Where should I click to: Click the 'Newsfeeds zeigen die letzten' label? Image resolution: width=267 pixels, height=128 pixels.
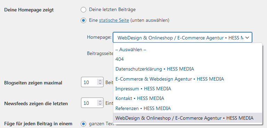click(x=36, y=103)
